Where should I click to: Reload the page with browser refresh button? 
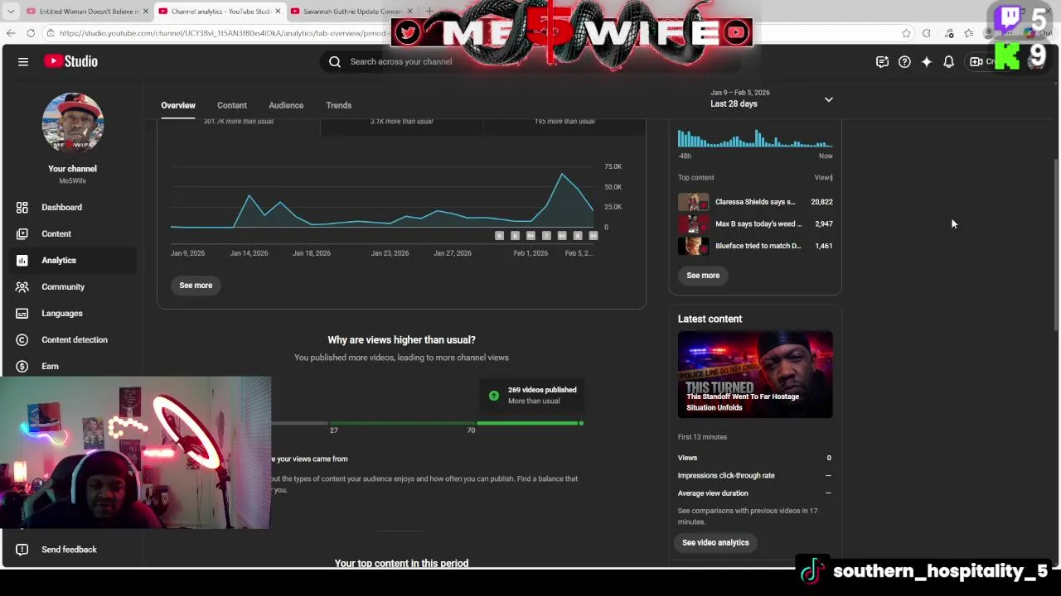(31, 33)
